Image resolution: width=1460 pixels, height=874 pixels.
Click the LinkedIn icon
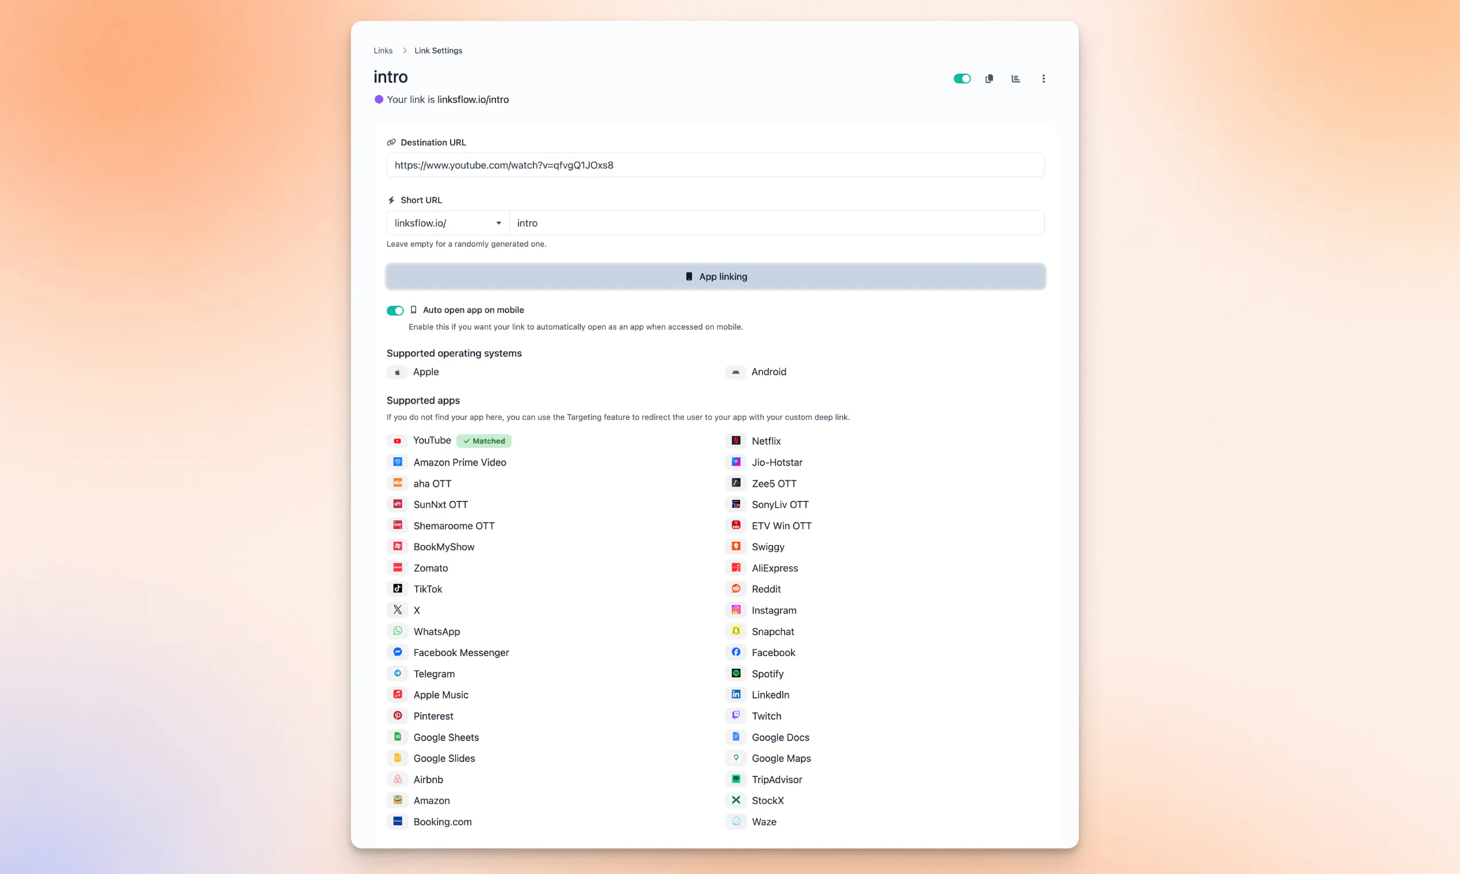(x=736, y=695)
